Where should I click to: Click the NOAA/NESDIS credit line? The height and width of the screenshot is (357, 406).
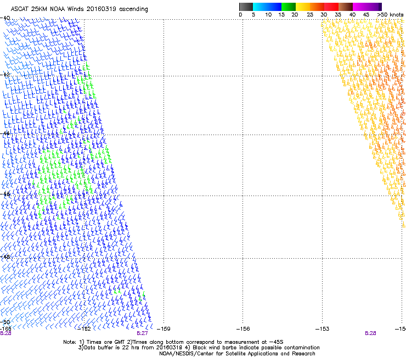tap(237, 354)
